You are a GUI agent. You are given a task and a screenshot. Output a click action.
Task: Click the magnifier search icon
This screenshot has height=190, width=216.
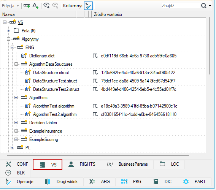[203, 6]
